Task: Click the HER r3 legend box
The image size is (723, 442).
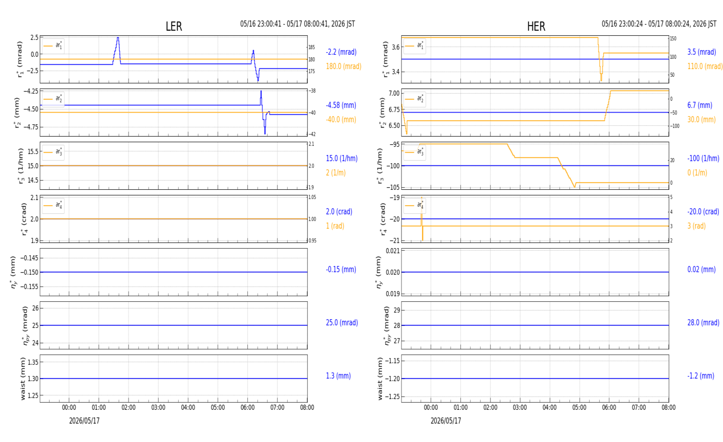Action: [414, 152]
